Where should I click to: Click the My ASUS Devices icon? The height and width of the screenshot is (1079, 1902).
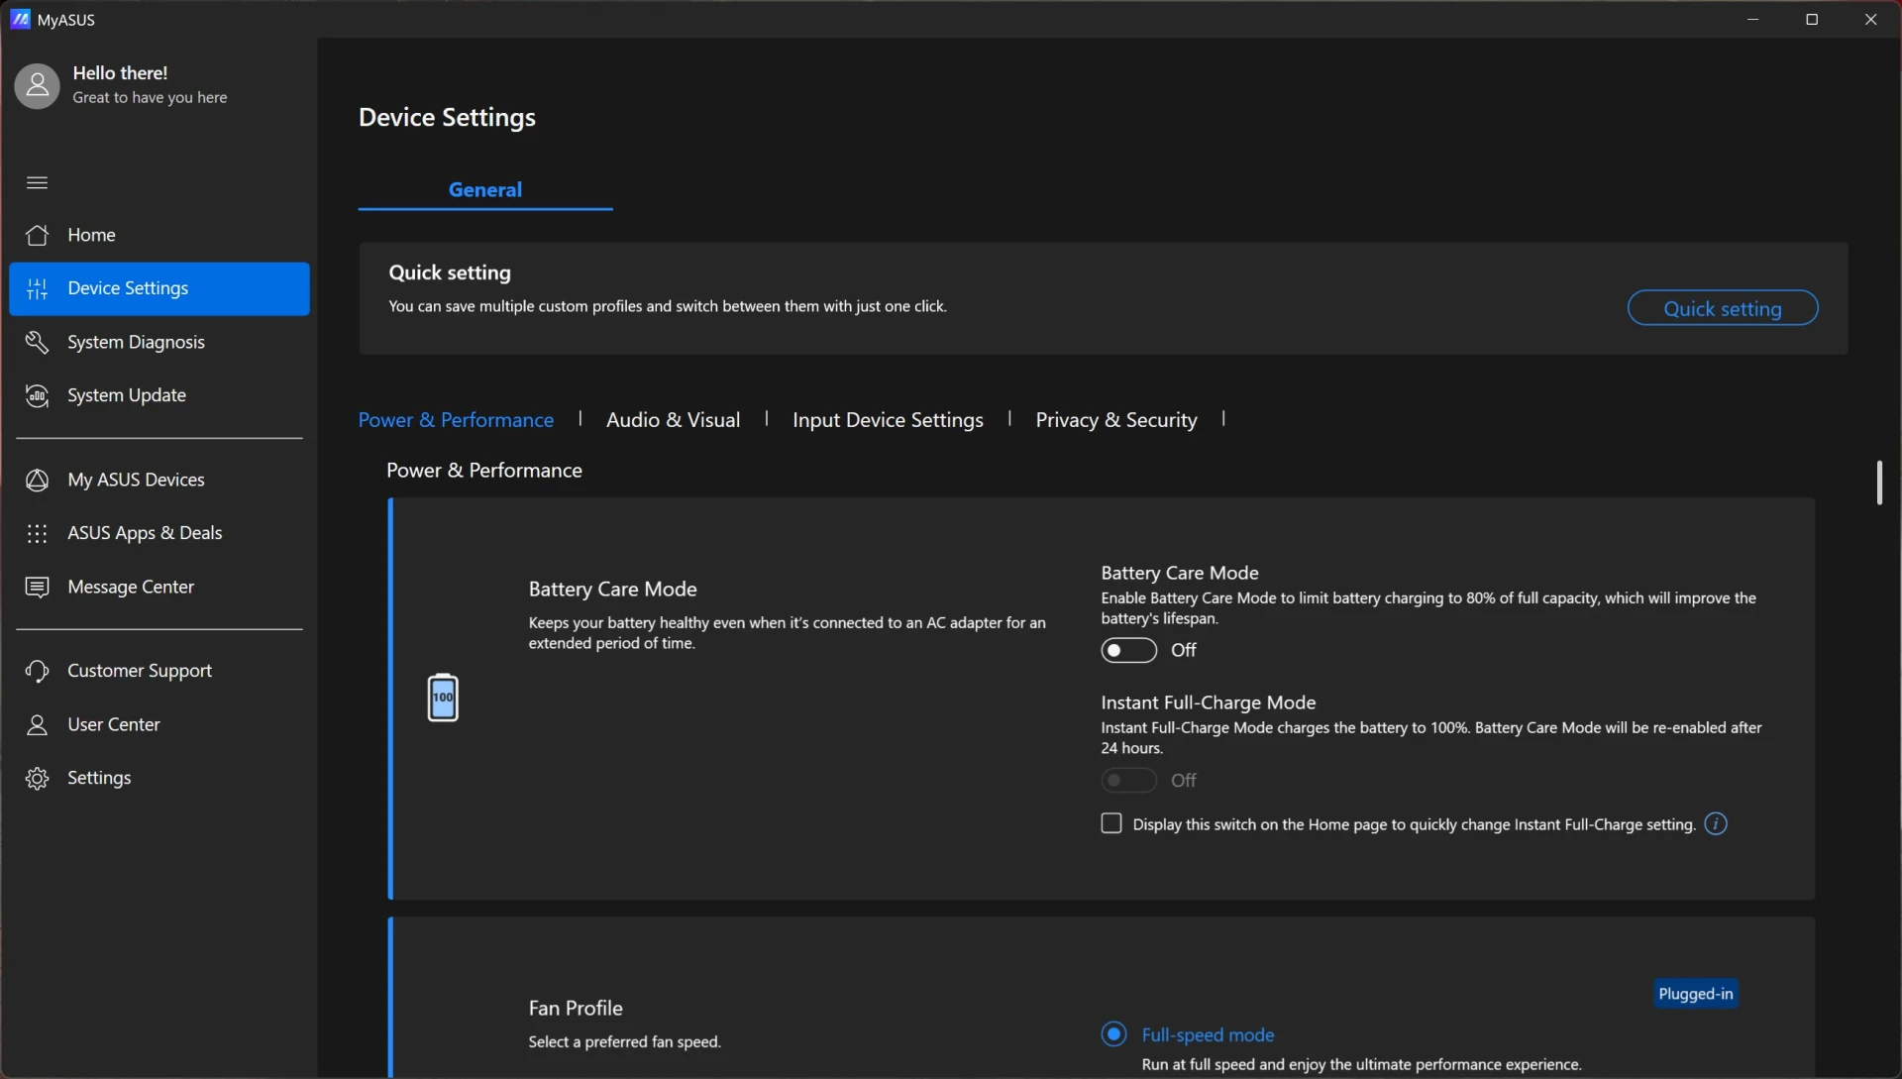pyautogui.click(x=37, y=480)
